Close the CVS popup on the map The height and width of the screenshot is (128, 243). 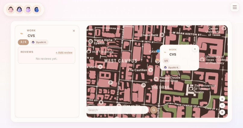point(195,49)
